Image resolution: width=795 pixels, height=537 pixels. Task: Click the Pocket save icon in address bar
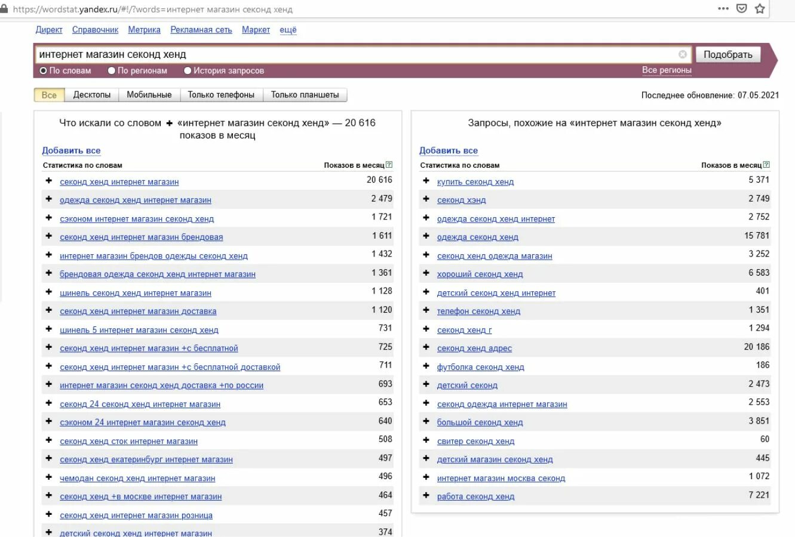741,9
